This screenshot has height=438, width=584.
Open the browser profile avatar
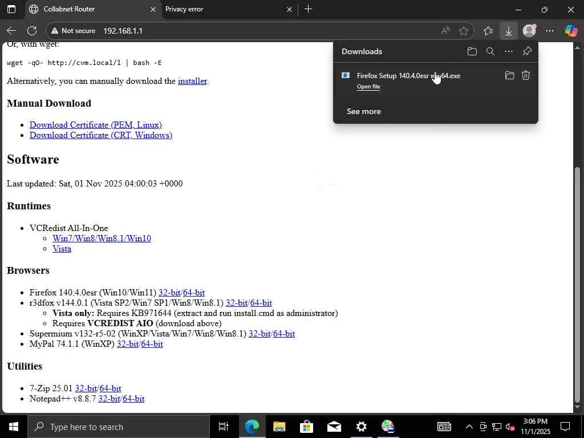pos(529,31)
